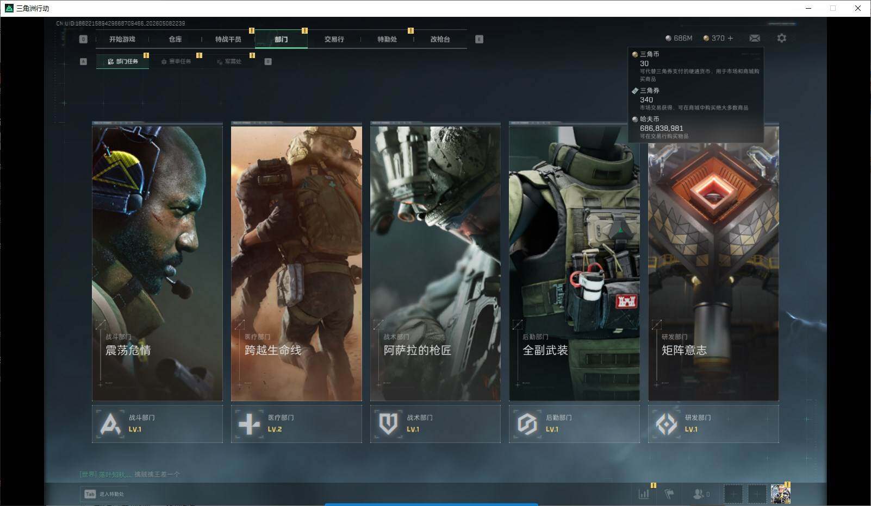The image size is (871, 506).
Task: Click the 医疗部门 cross emblem icon
Action: [x=250, y=424]
